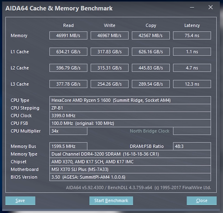Click the Save button
223x213 pixels.
[x=20, y=201]
